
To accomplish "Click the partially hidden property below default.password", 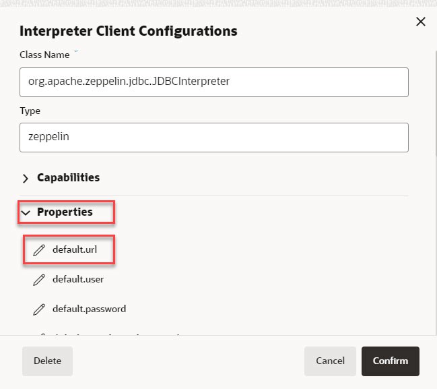I will (108, 332).
